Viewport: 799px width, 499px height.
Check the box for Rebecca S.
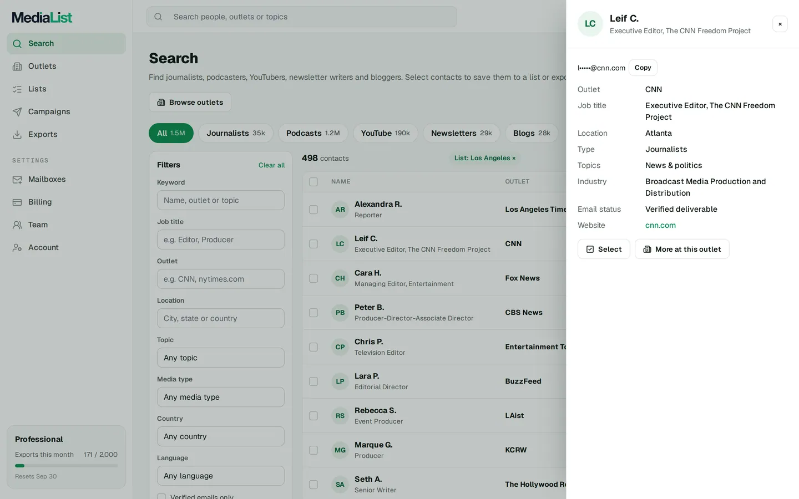(313, 416)
